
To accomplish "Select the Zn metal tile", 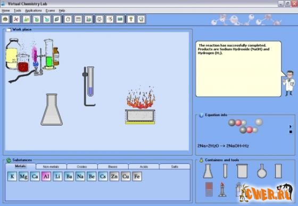I will pyautogui.click(x=114, y=176).
